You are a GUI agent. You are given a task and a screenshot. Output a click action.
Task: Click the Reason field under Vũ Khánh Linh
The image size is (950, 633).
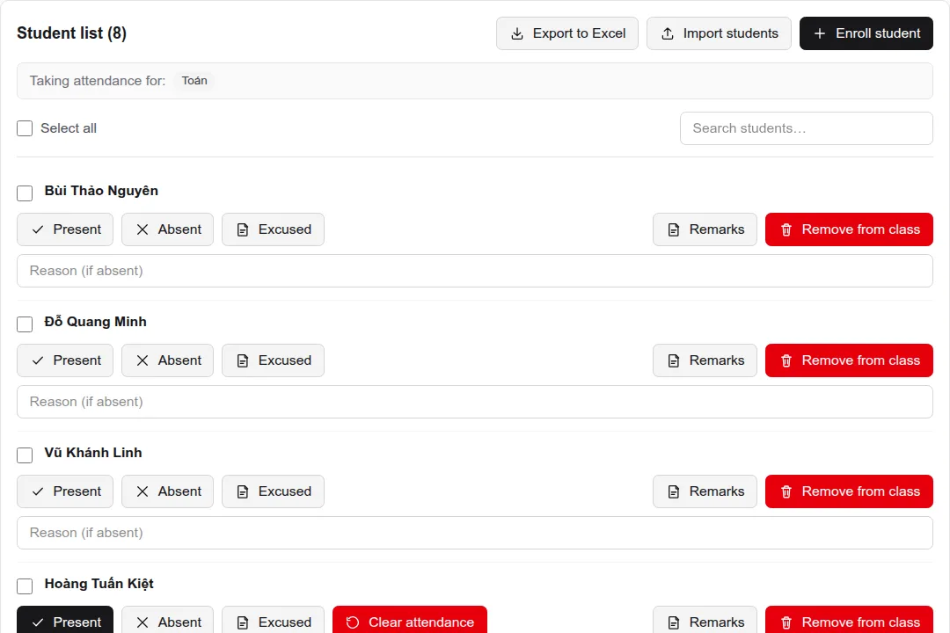(x=475, y=533)
